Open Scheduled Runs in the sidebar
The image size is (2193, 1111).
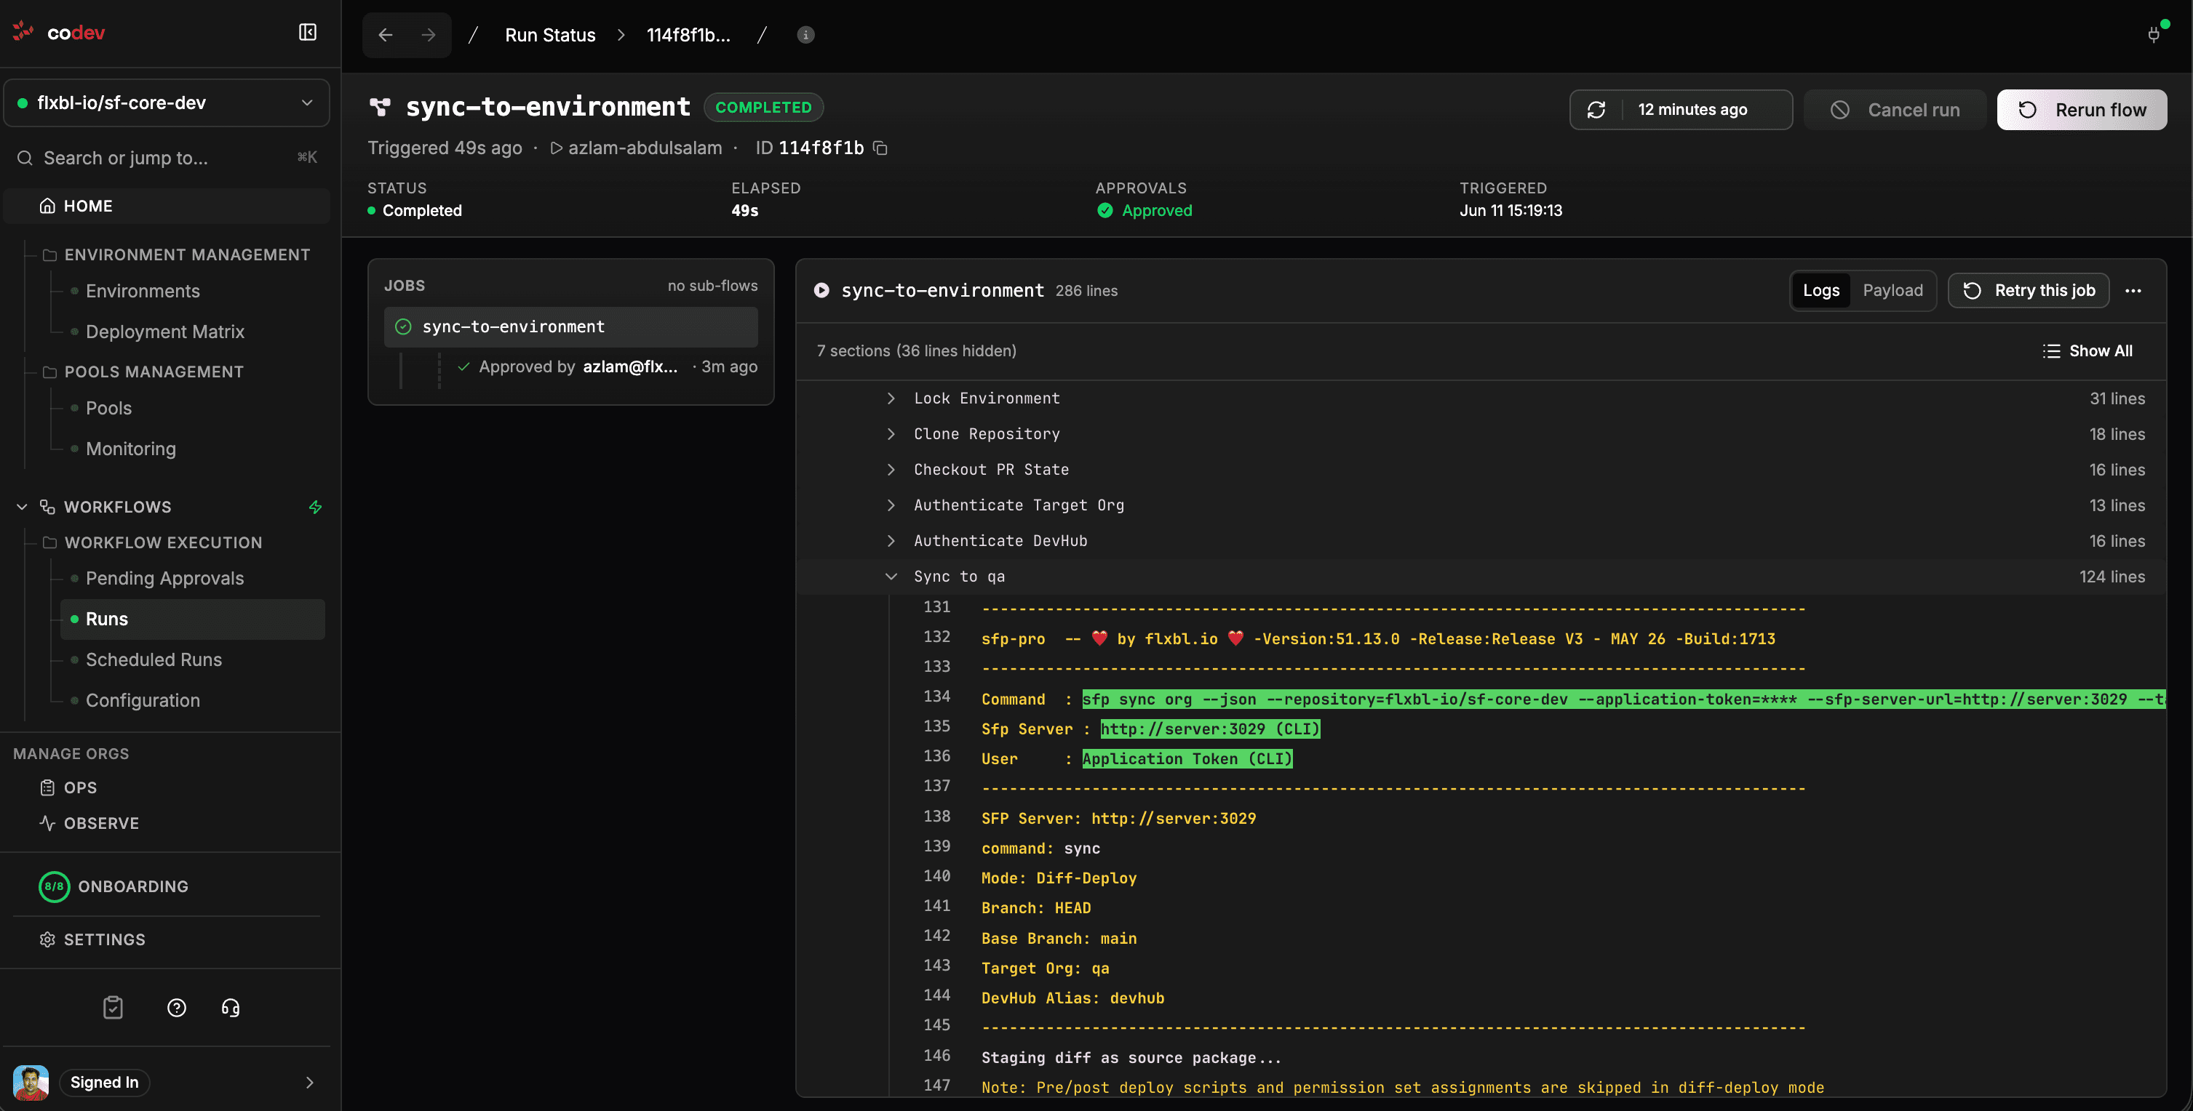point(154,660)
